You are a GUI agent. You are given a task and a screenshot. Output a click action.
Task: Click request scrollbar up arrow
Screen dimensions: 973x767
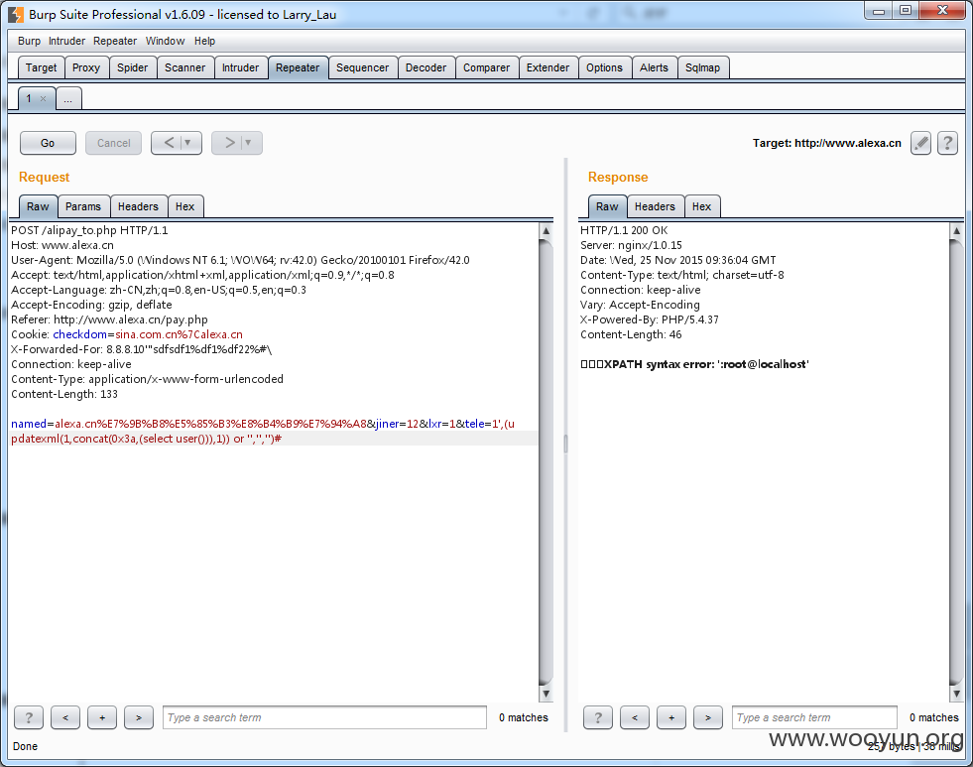tap(547, 231)
